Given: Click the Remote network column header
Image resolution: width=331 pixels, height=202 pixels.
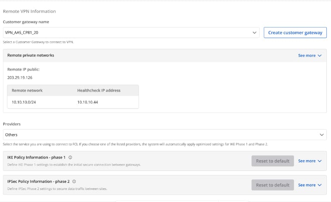Looking at the screenshot, I should [27, 90].
